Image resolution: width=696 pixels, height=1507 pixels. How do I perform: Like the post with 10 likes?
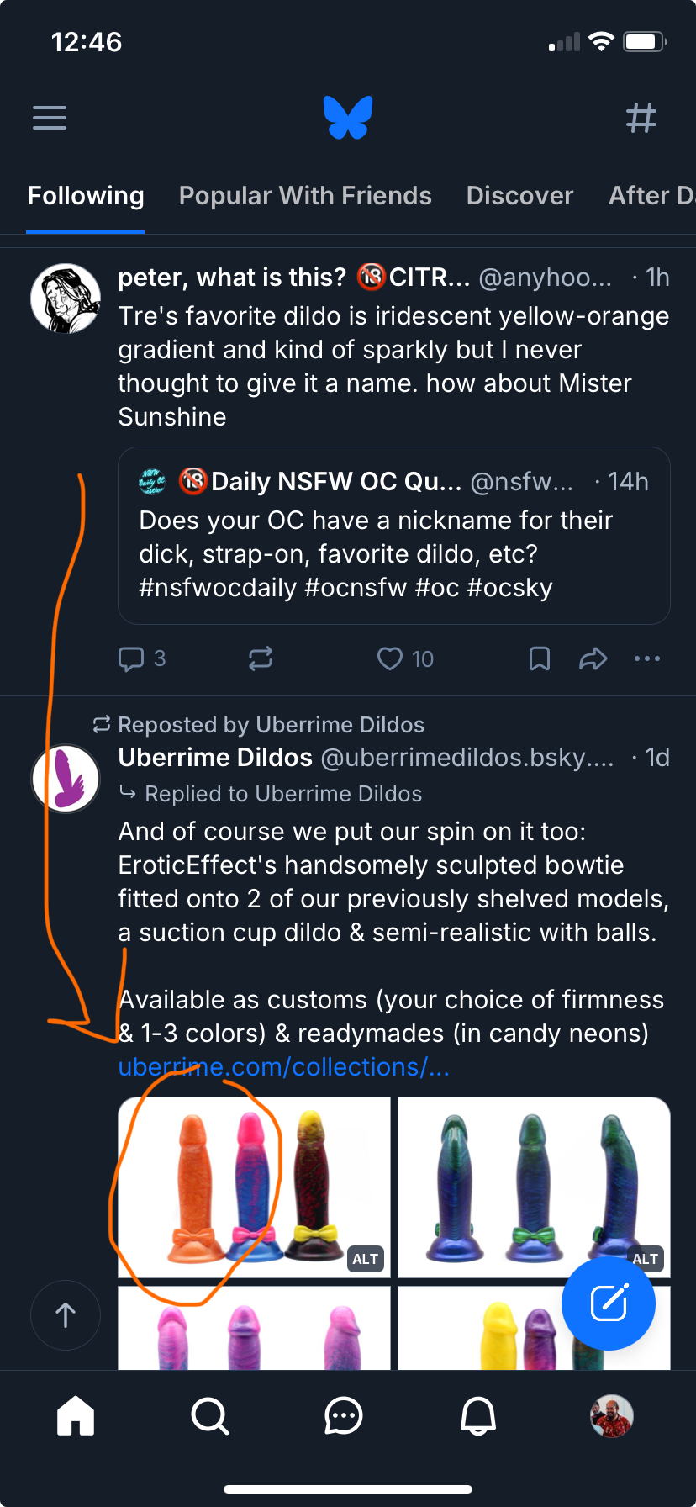click(x=390, y=658)
